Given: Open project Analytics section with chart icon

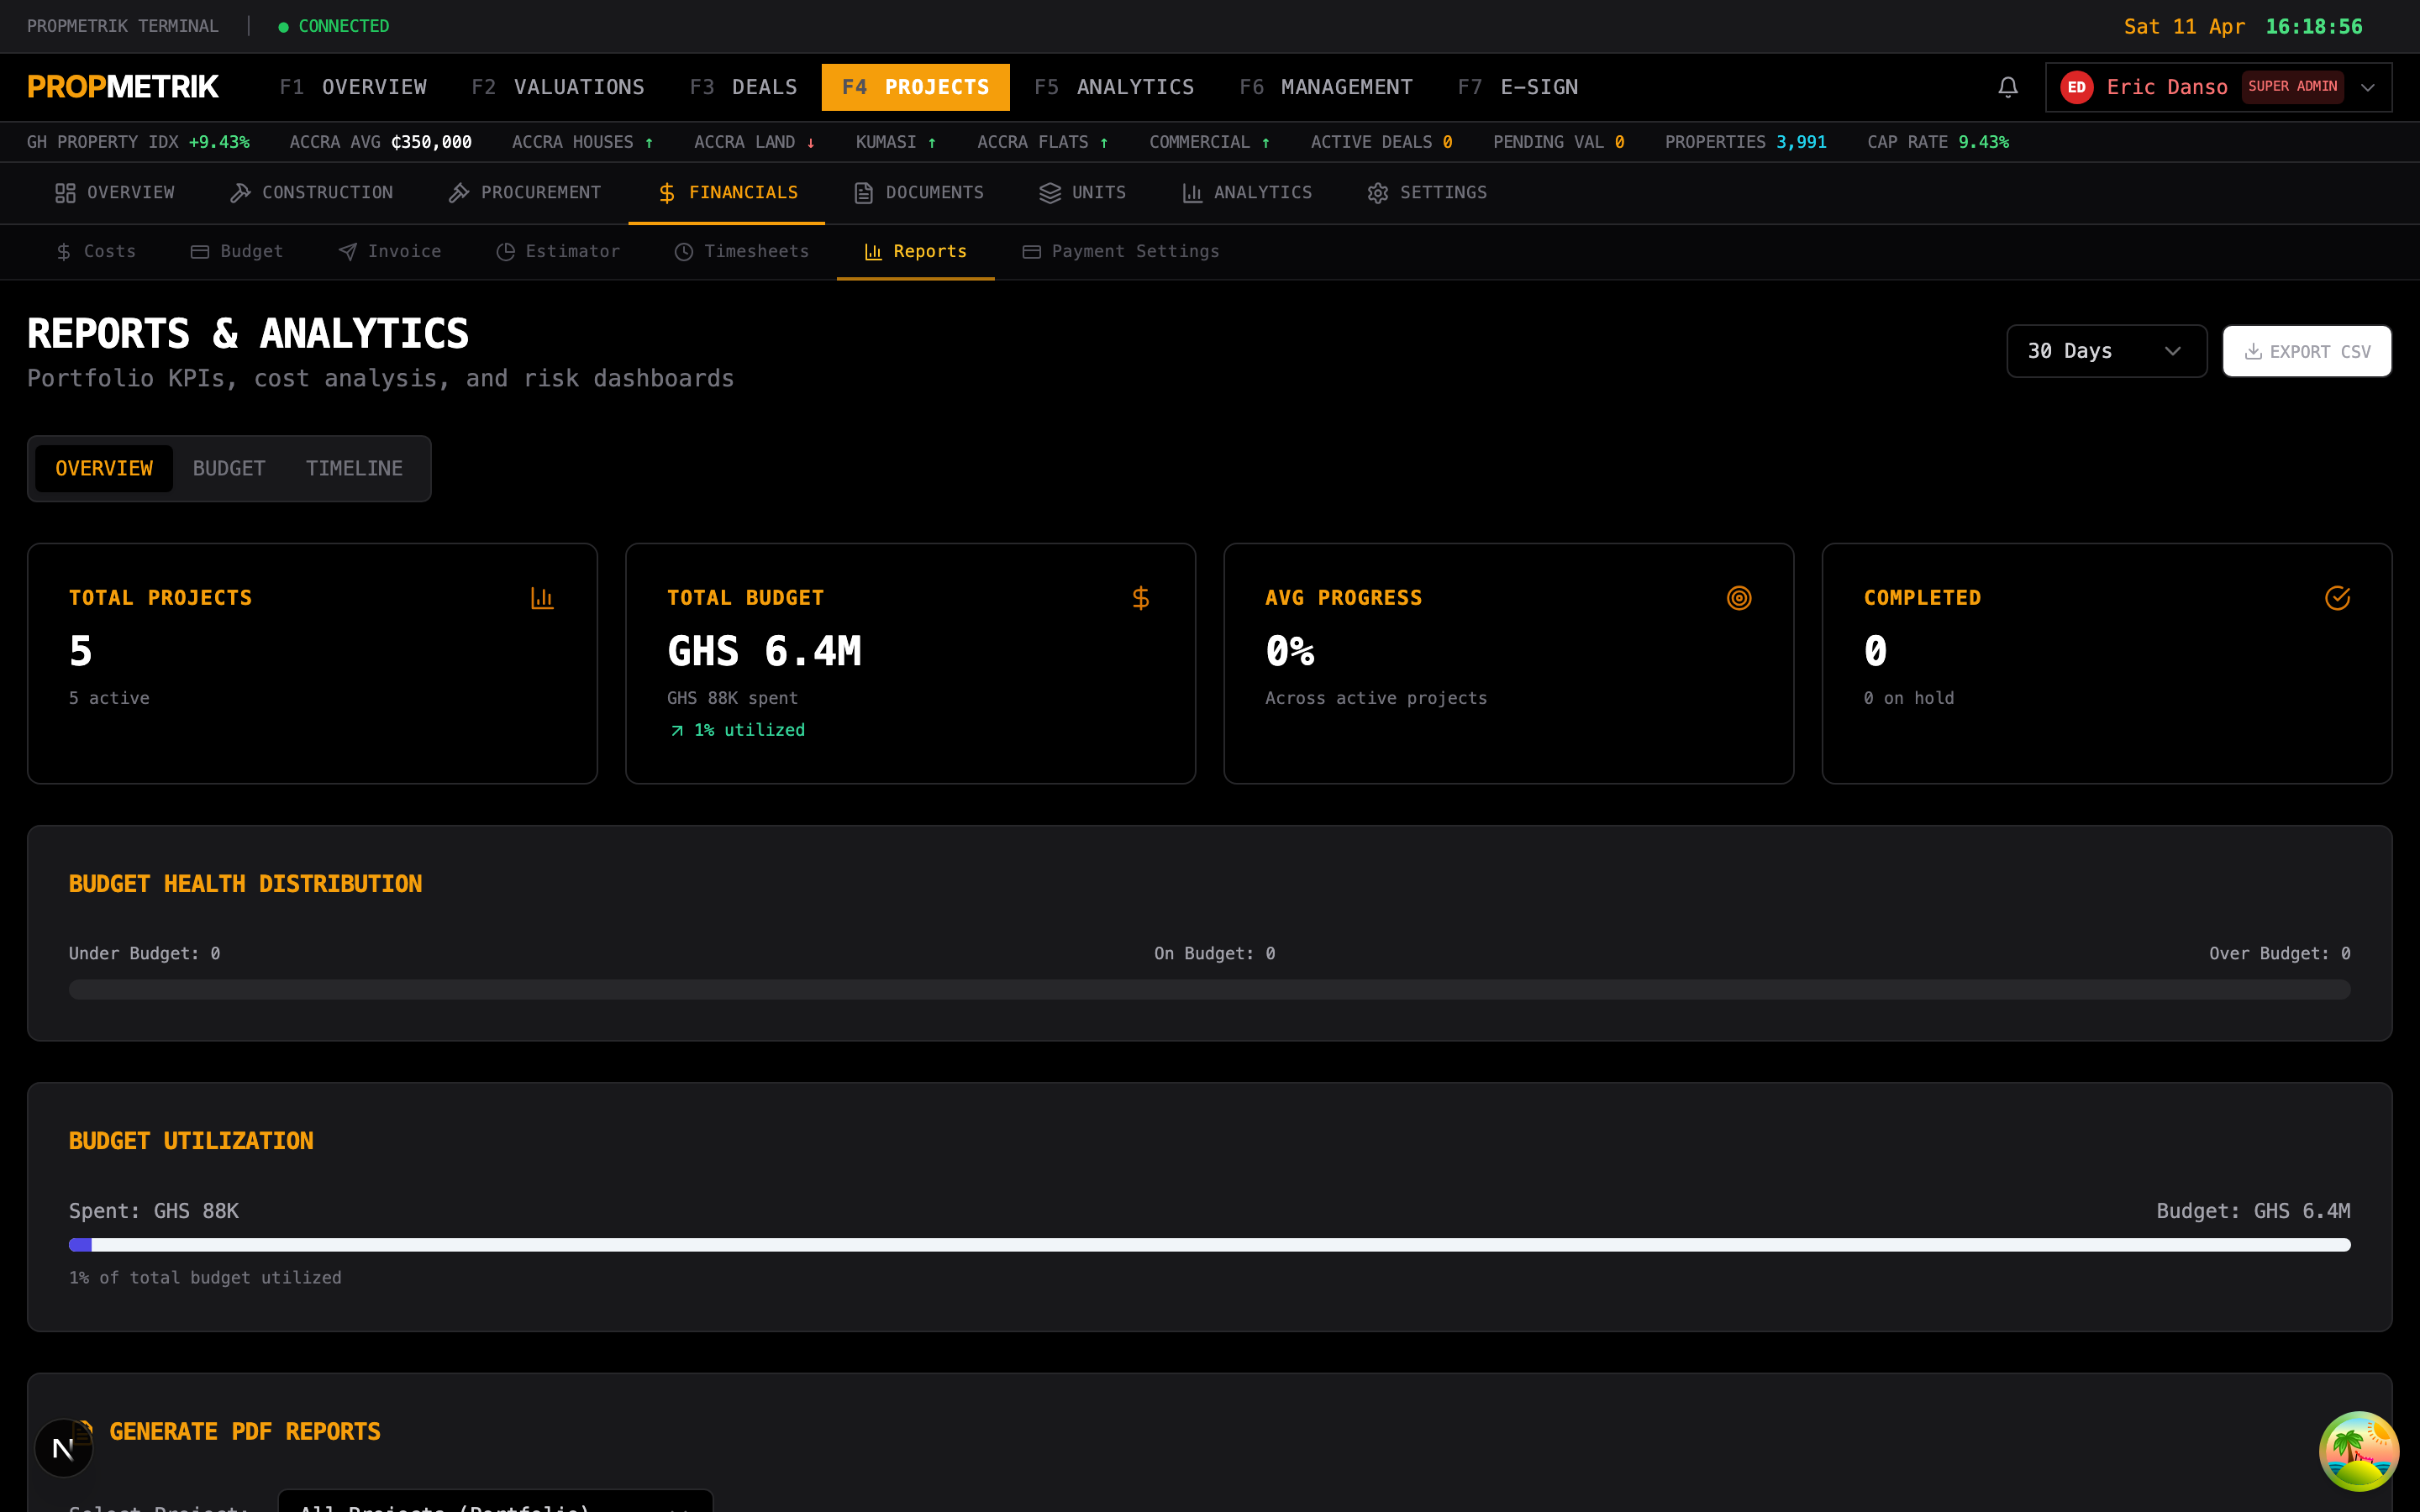Looking at the screenshot, I should [1247, 193].
